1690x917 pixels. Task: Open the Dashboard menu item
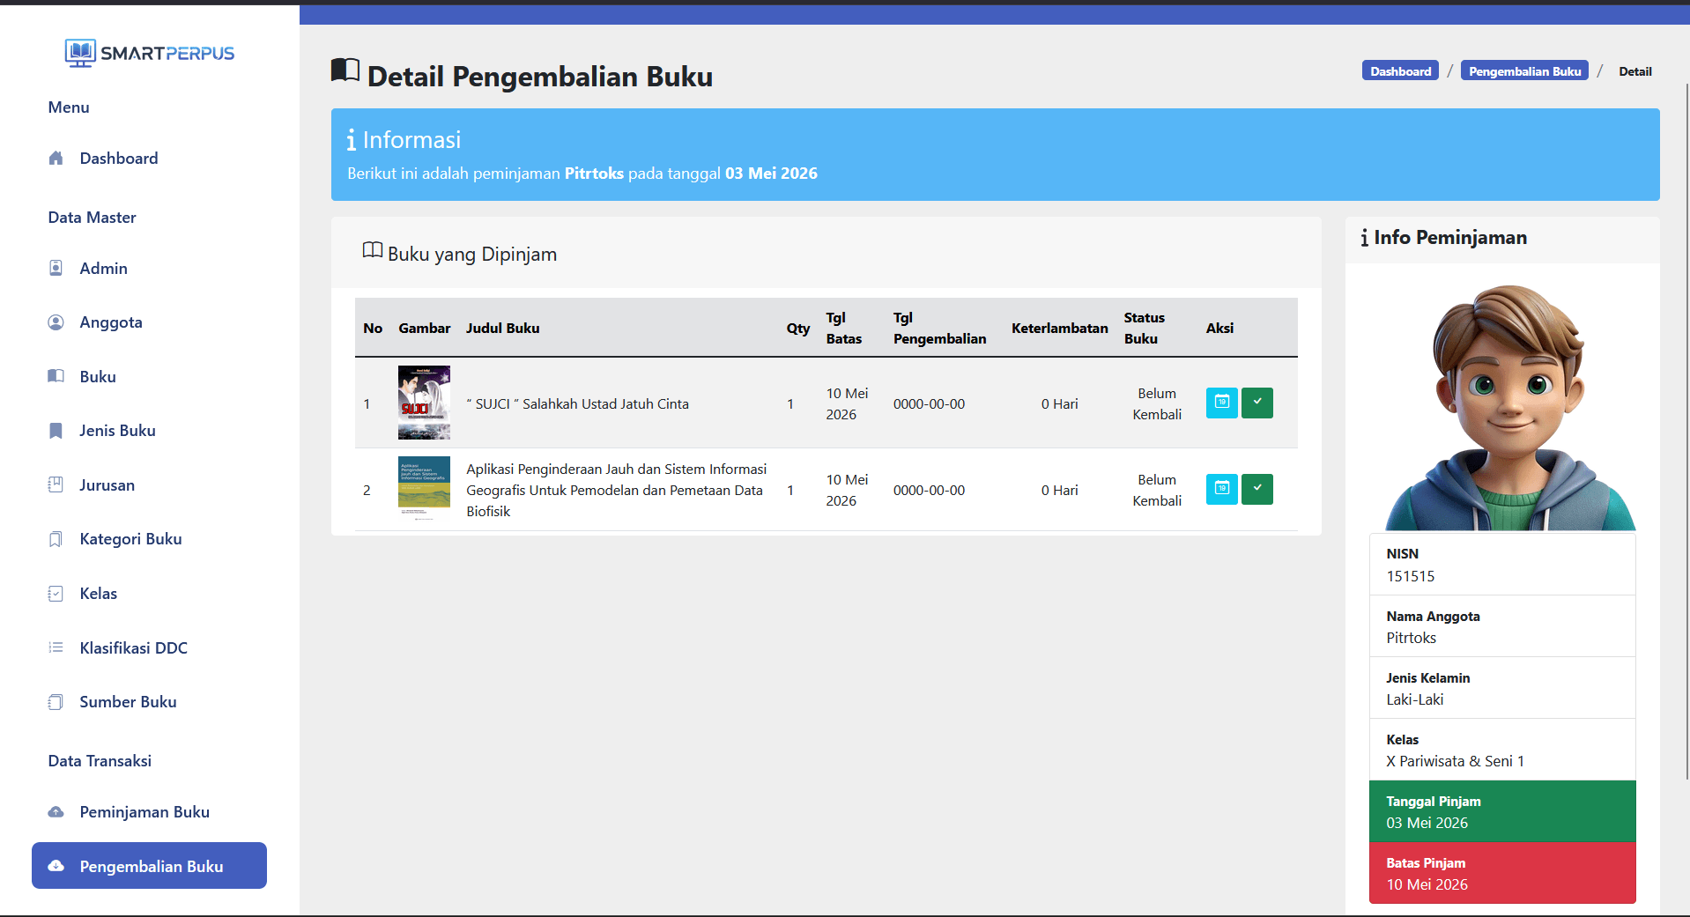[x=149, y=159]
